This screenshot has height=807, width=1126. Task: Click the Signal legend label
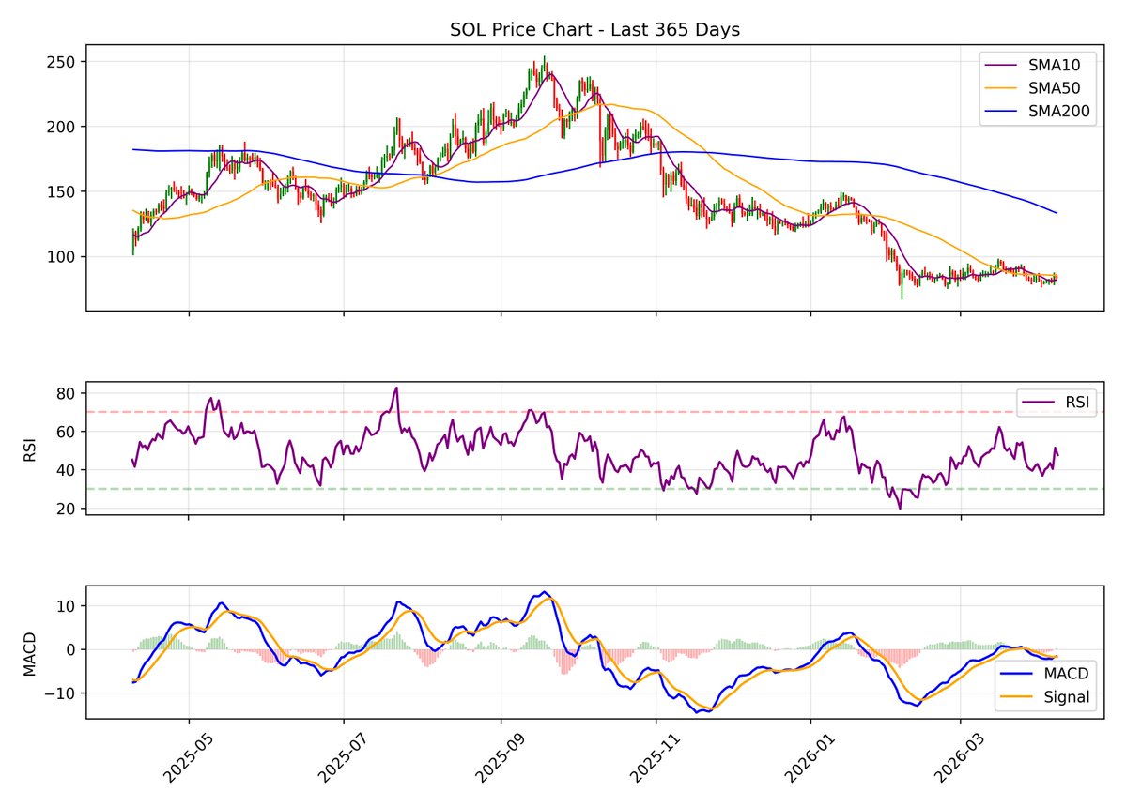[1067, 696]
